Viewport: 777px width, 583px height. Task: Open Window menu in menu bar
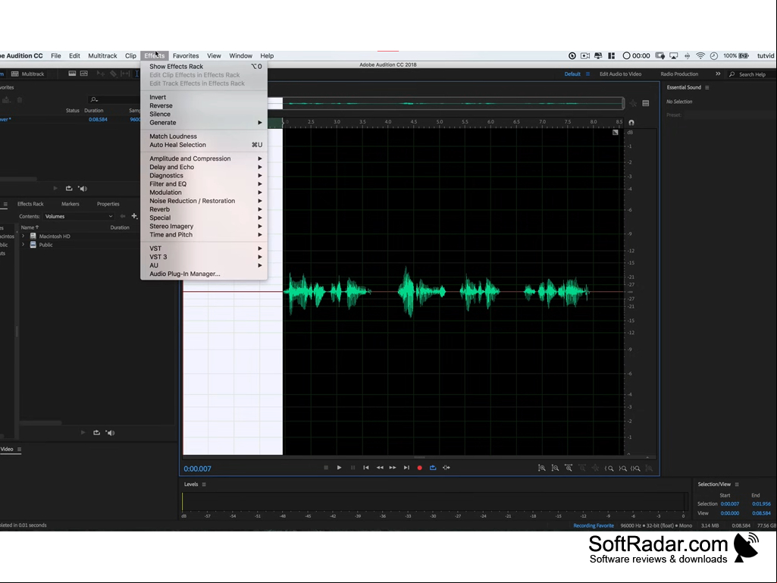click(241, 55)
